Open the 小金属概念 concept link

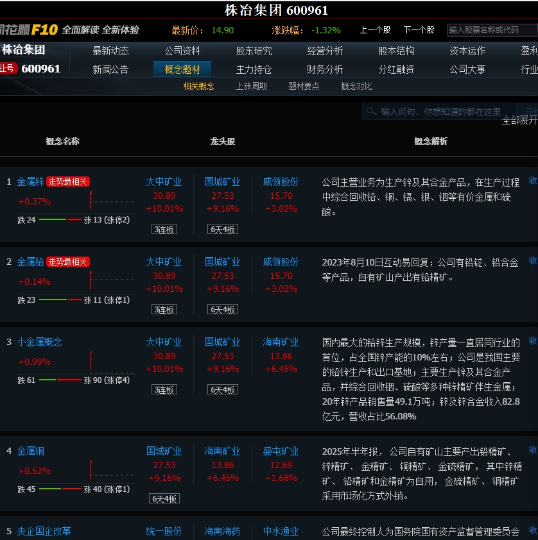point(40,342)
